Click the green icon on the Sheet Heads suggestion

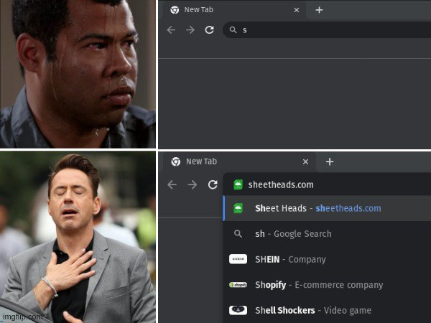(238, 208)
